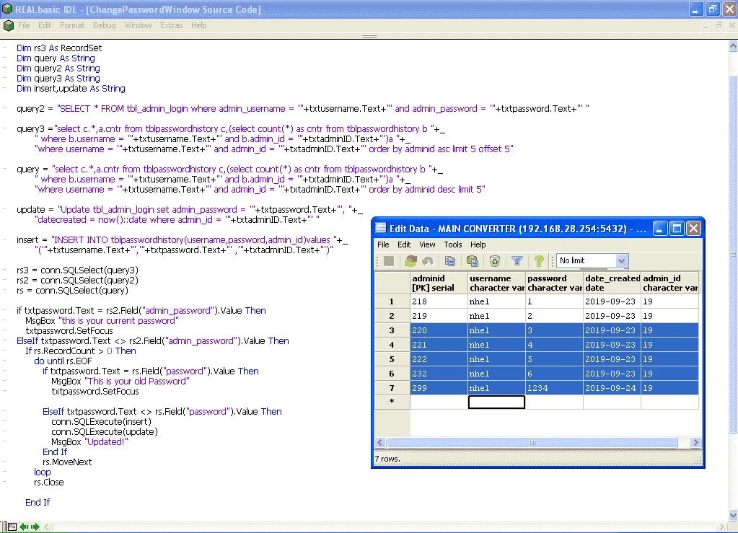Click the password column header

pos(555,283)
